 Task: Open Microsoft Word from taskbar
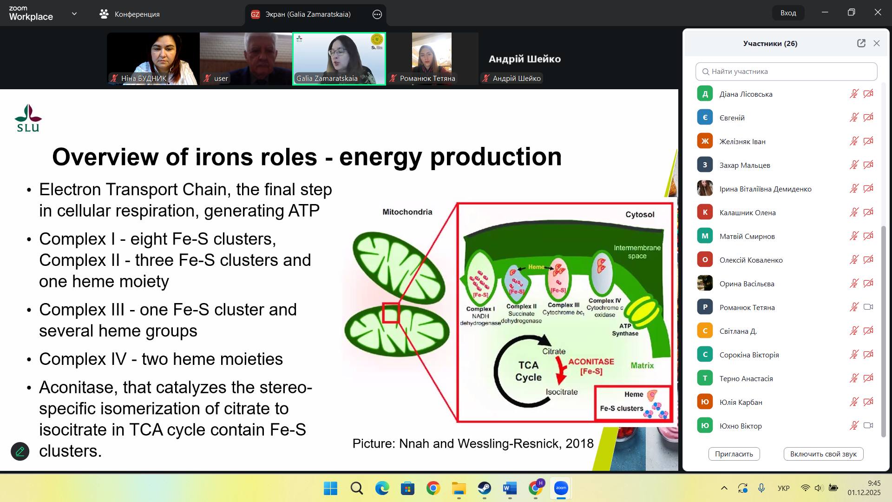510,488
